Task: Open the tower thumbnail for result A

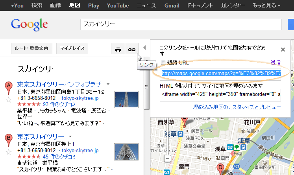Action: point(126,99)
